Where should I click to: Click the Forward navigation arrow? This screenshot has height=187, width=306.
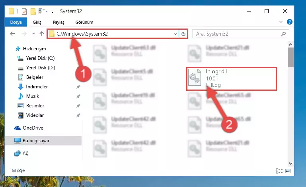point(24,34)
